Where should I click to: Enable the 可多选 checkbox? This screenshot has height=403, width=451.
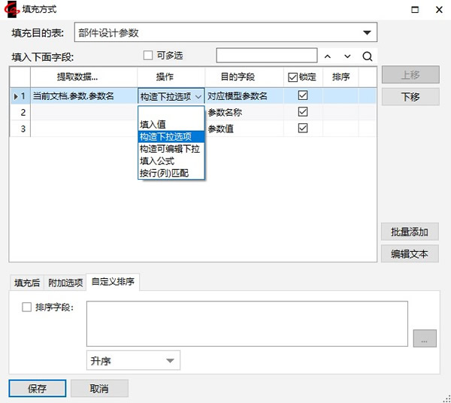click(x=148, y=56)
